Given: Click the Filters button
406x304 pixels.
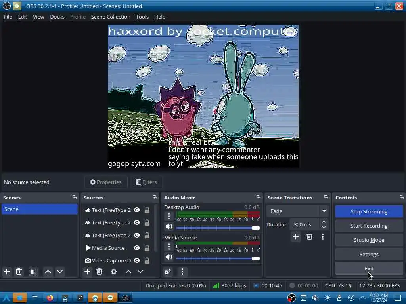Looking at the screenshot, I should pyautogui.click(x=146, y=182).
